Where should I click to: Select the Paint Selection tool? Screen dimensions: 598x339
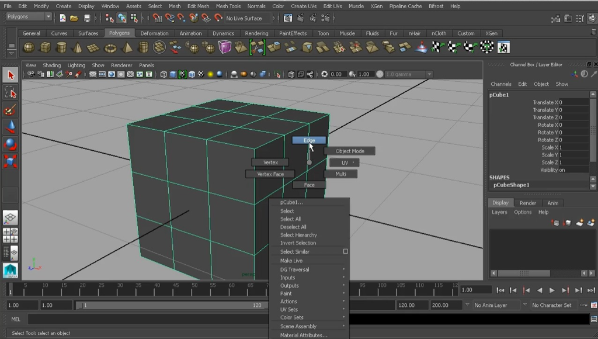coord(11,109)
